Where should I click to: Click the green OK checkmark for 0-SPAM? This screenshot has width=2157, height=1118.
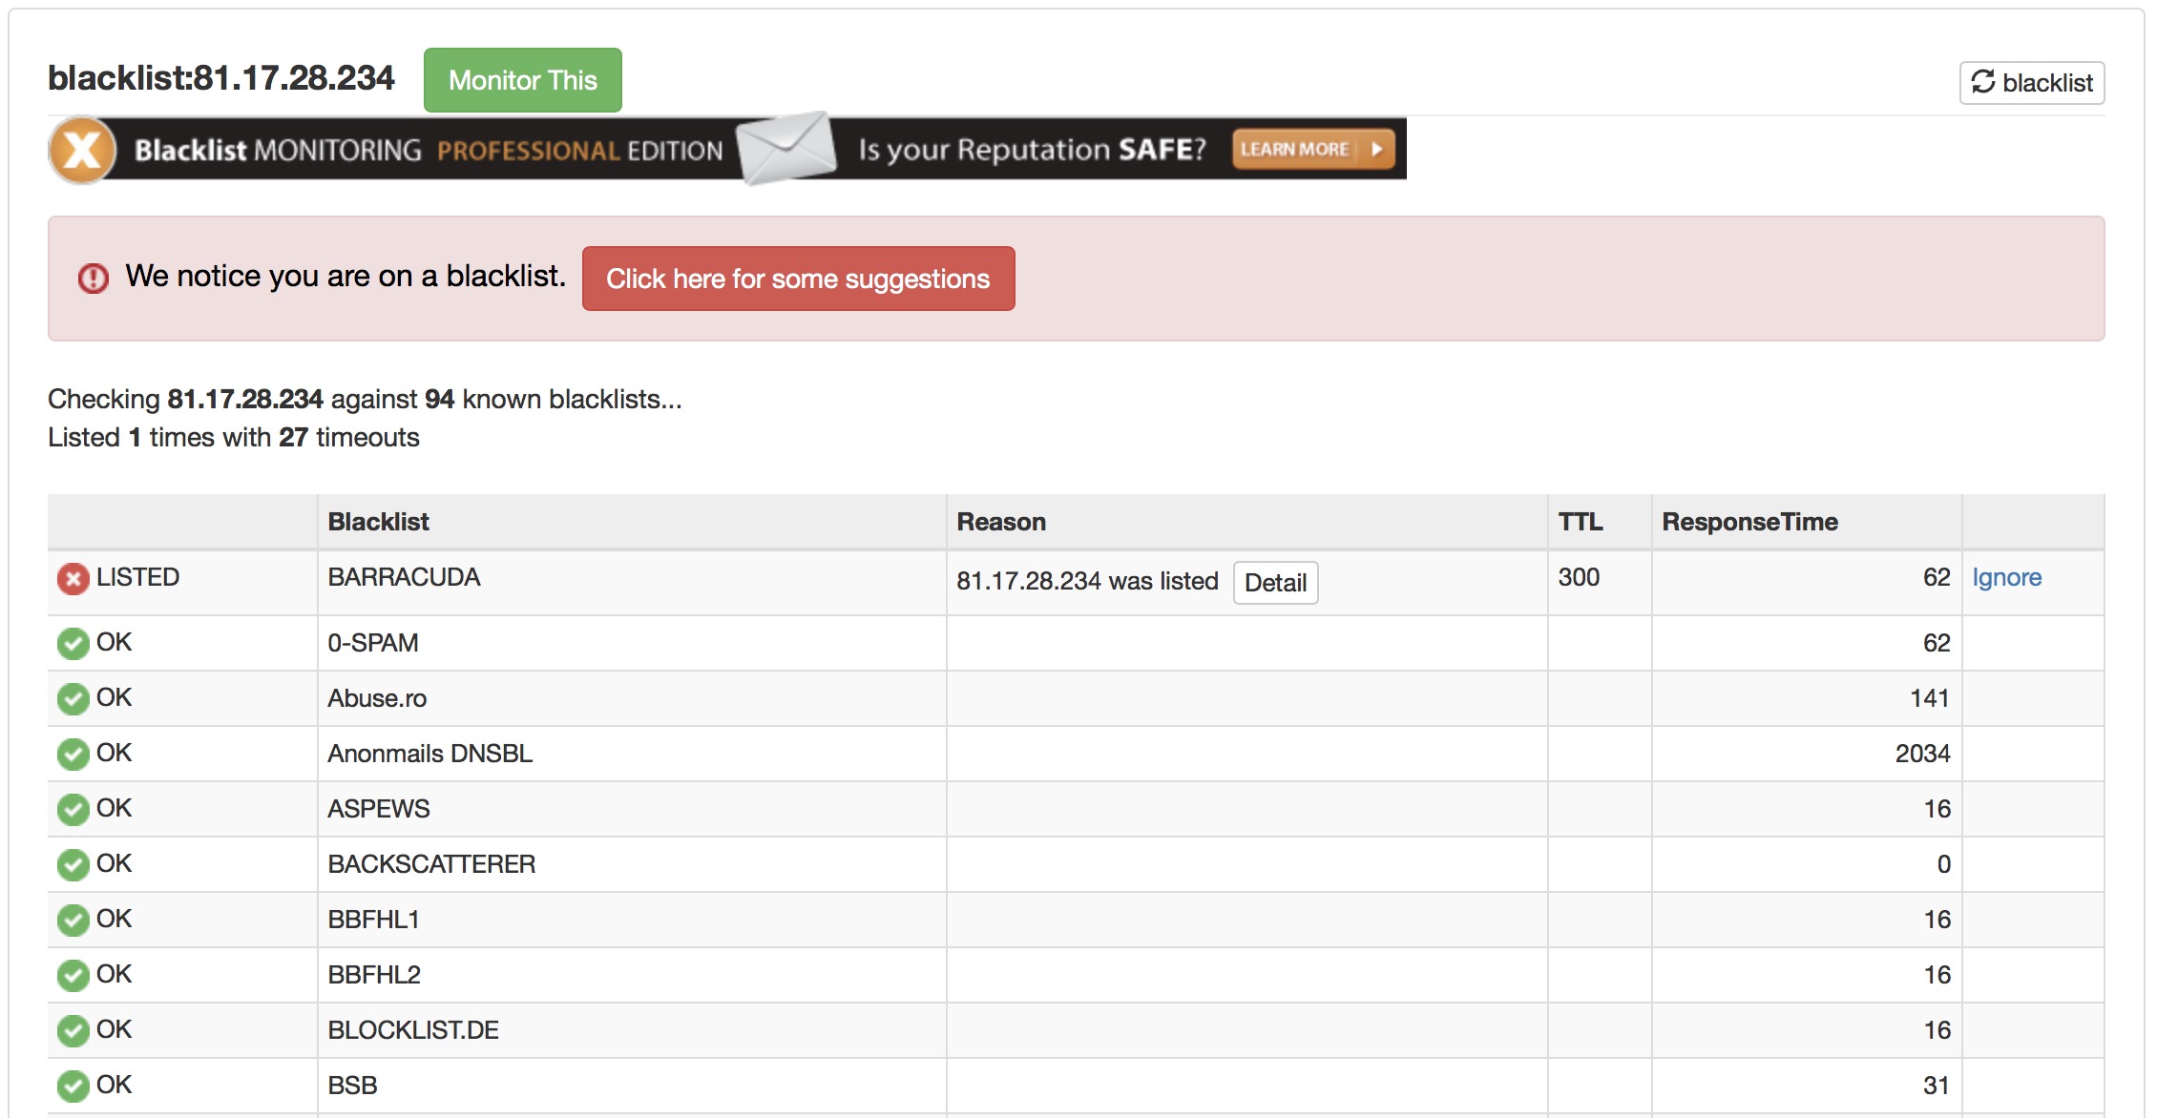[73, 644]
